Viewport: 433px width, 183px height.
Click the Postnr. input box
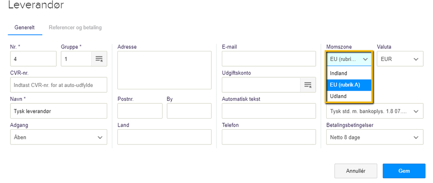140,111
